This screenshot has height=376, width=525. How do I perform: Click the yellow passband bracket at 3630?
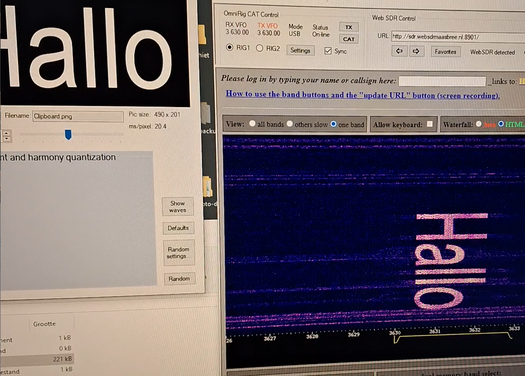(453, 337)
